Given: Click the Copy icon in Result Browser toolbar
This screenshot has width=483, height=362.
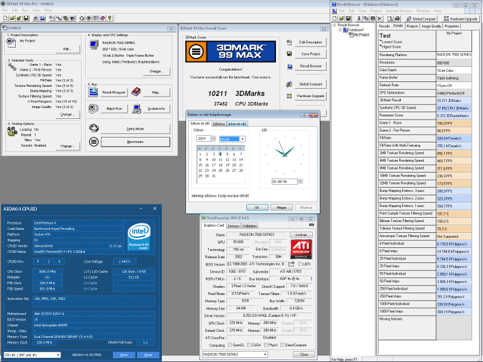Looking at the screenshot, I should tap(366, 19).
